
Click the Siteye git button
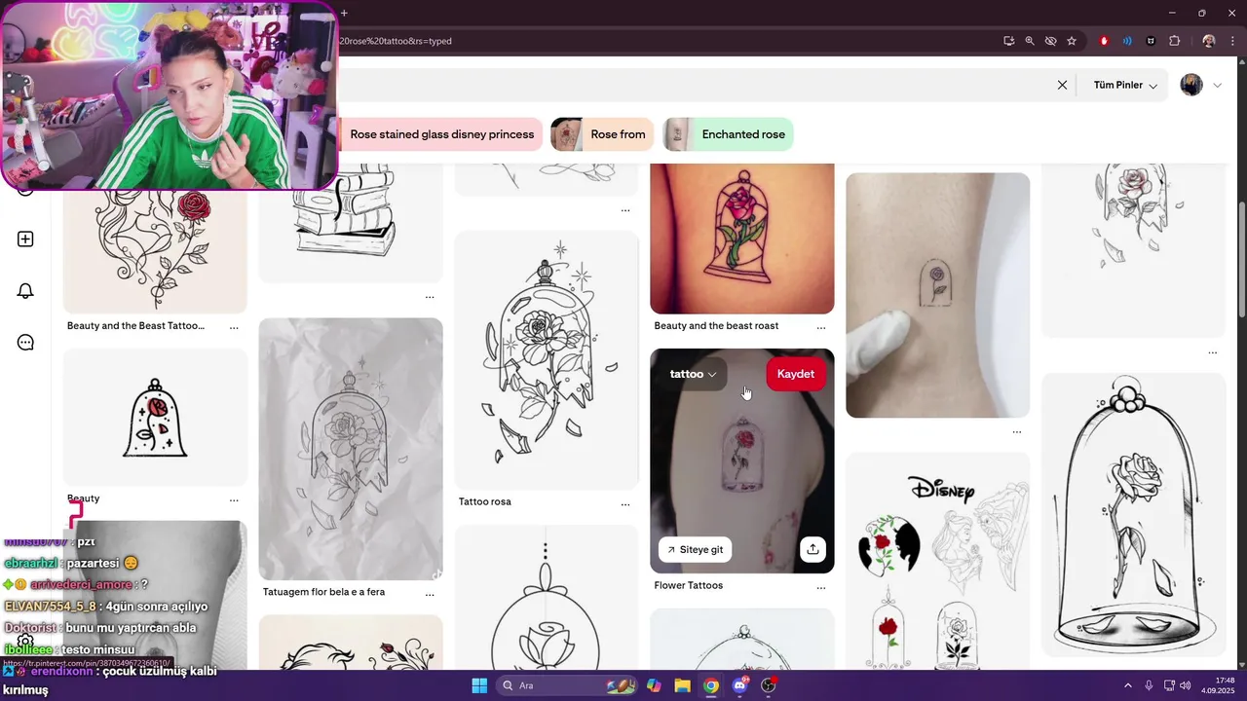(x=696, y=550)
